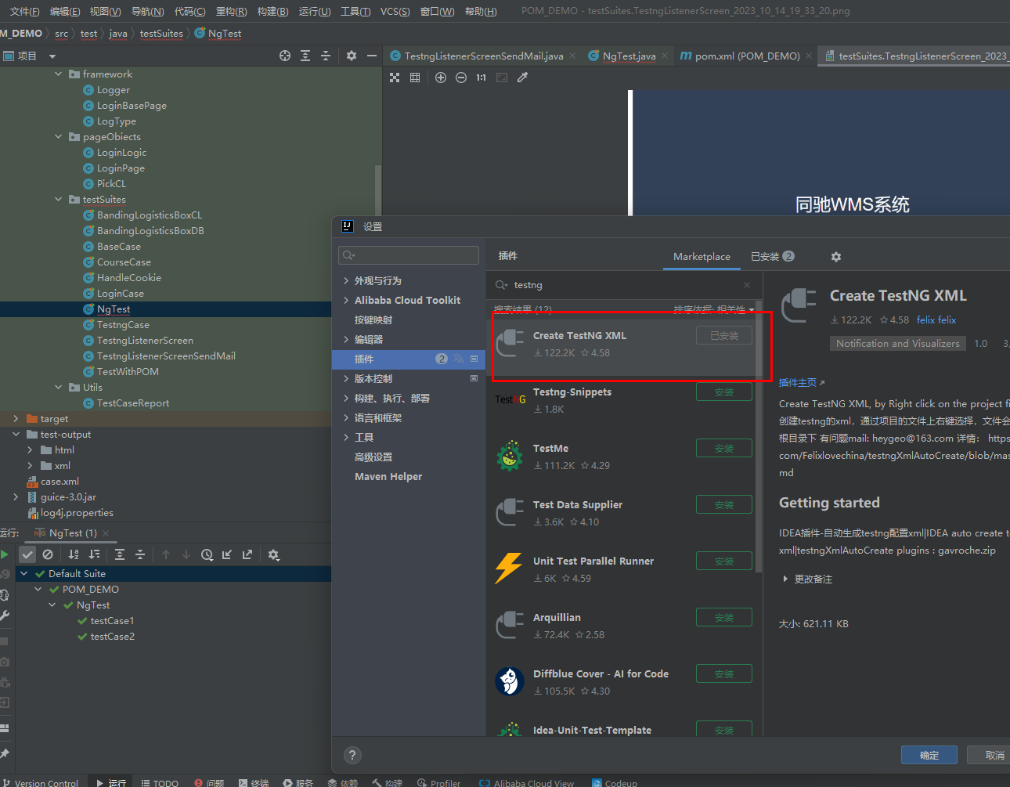Open test history clock icon
This screenshot has width=1010, height=787.
[x=207, y=554]
